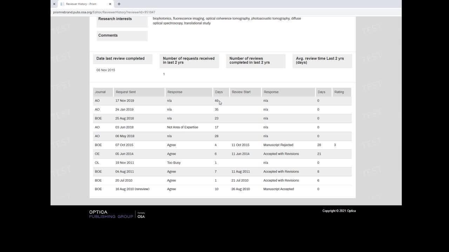This screenshot has width=449, height=252.
Task: Click the Optica Publishing Group logo
Action: [x=111, y=214]
